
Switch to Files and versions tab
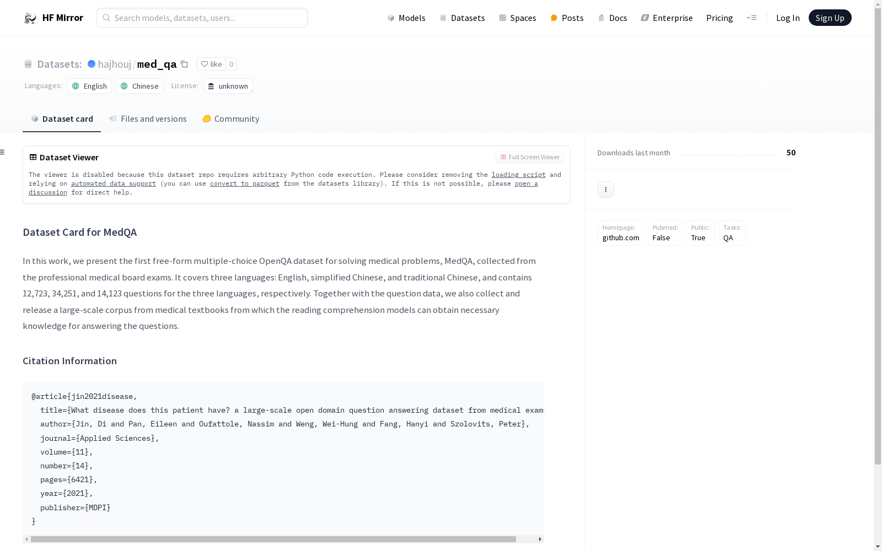point(148,118)
